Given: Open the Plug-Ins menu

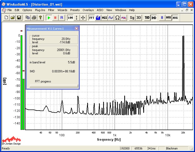Looking at the screenshot, I should [40, 10].
